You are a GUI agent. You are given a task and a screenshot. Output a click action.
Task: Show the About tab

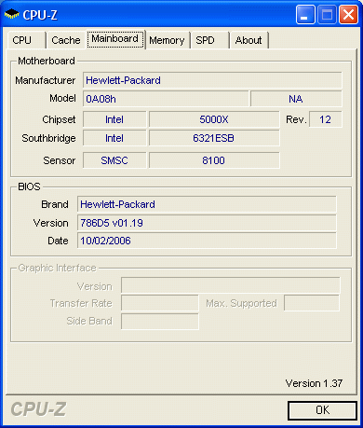click(249, 40)
